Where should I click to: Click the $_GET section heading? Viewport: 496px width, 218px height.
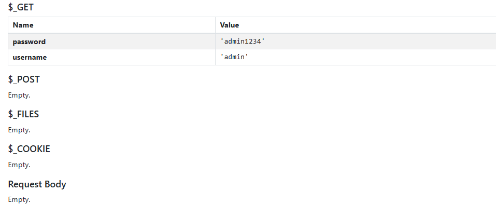pos(21,7)
